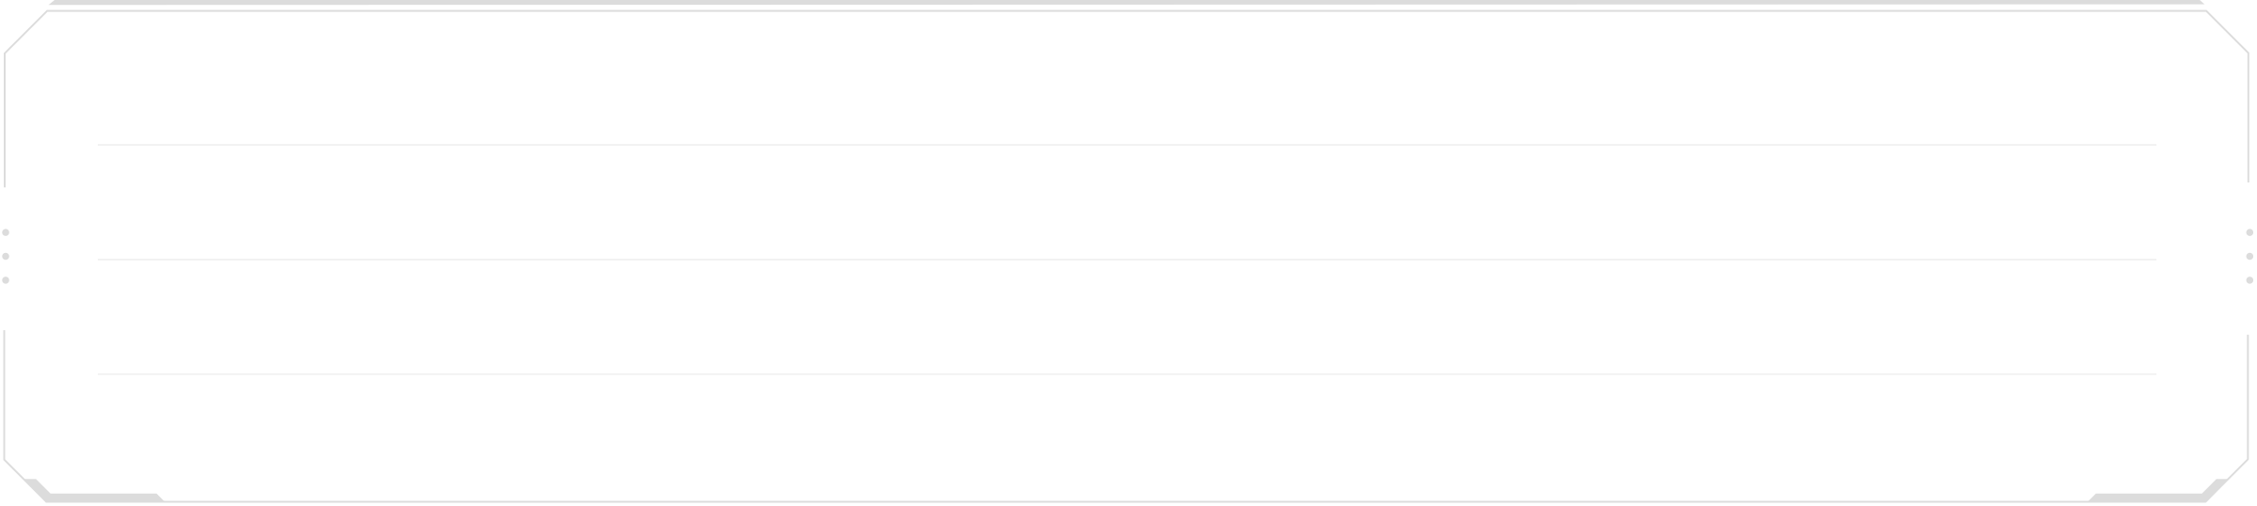Viewport: 2257px width, 506px height.
Task: Click the bottom dot on the right edge
Action: [x=2249, y=280]
